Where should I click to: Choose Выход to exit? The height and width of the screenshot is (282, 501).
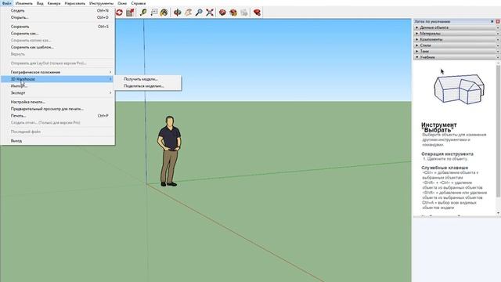click(58, 141)
